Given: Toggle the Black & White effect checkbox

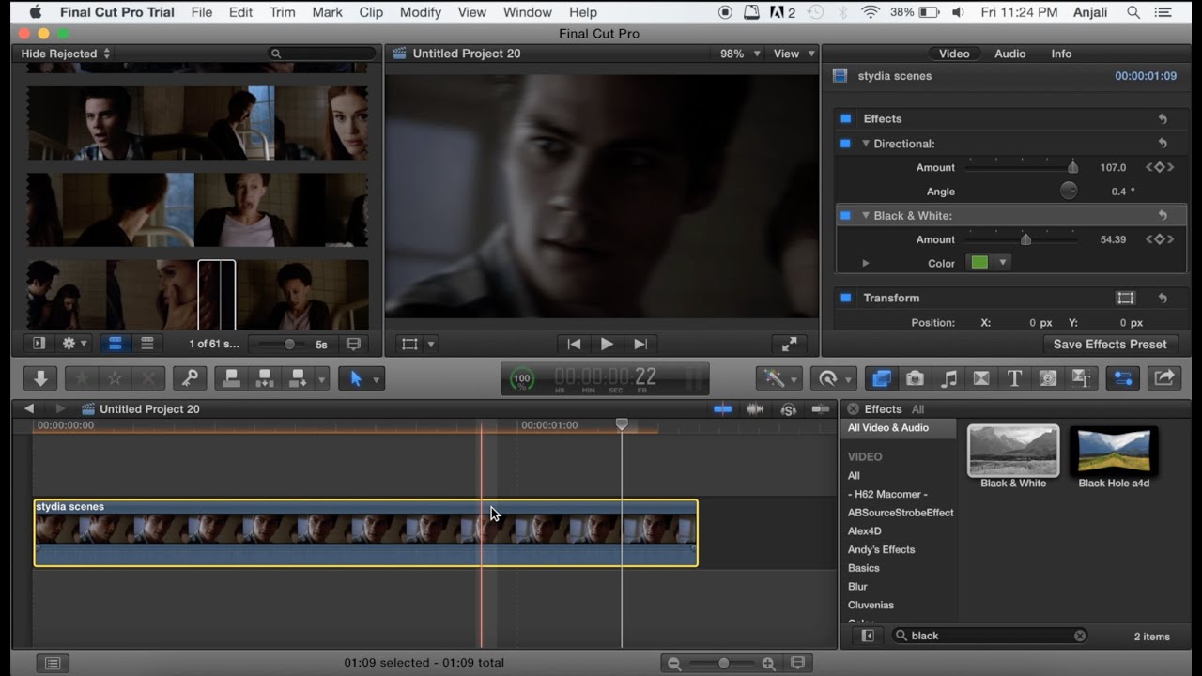Looking at the screenshot, I should [x=845, y=216].
